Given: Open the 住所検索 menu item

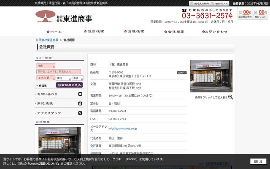Looking at the screenshot, I should click(94, 31).
